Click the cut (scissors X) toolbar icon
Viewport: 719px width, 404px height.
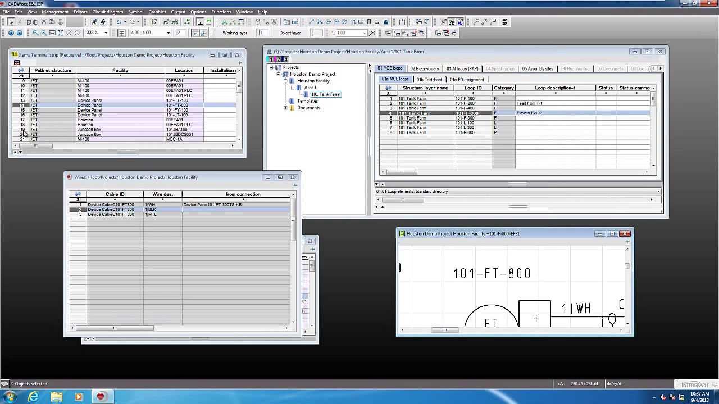(x=44, y=22)
